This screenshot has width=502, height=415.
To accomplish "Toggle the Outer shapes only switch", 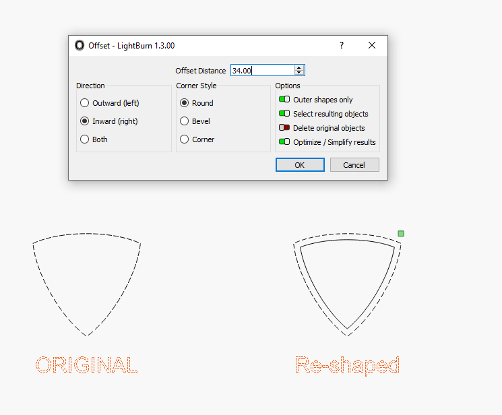I will [284, 99].
